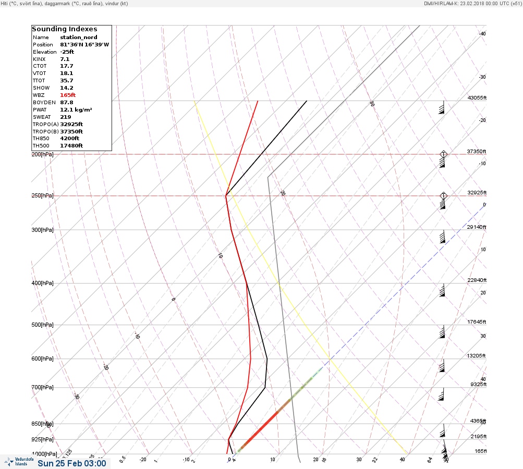
Task: Click the '250[hPa]' pressure label
Action: pyautogui.click(x=42, y=195)
